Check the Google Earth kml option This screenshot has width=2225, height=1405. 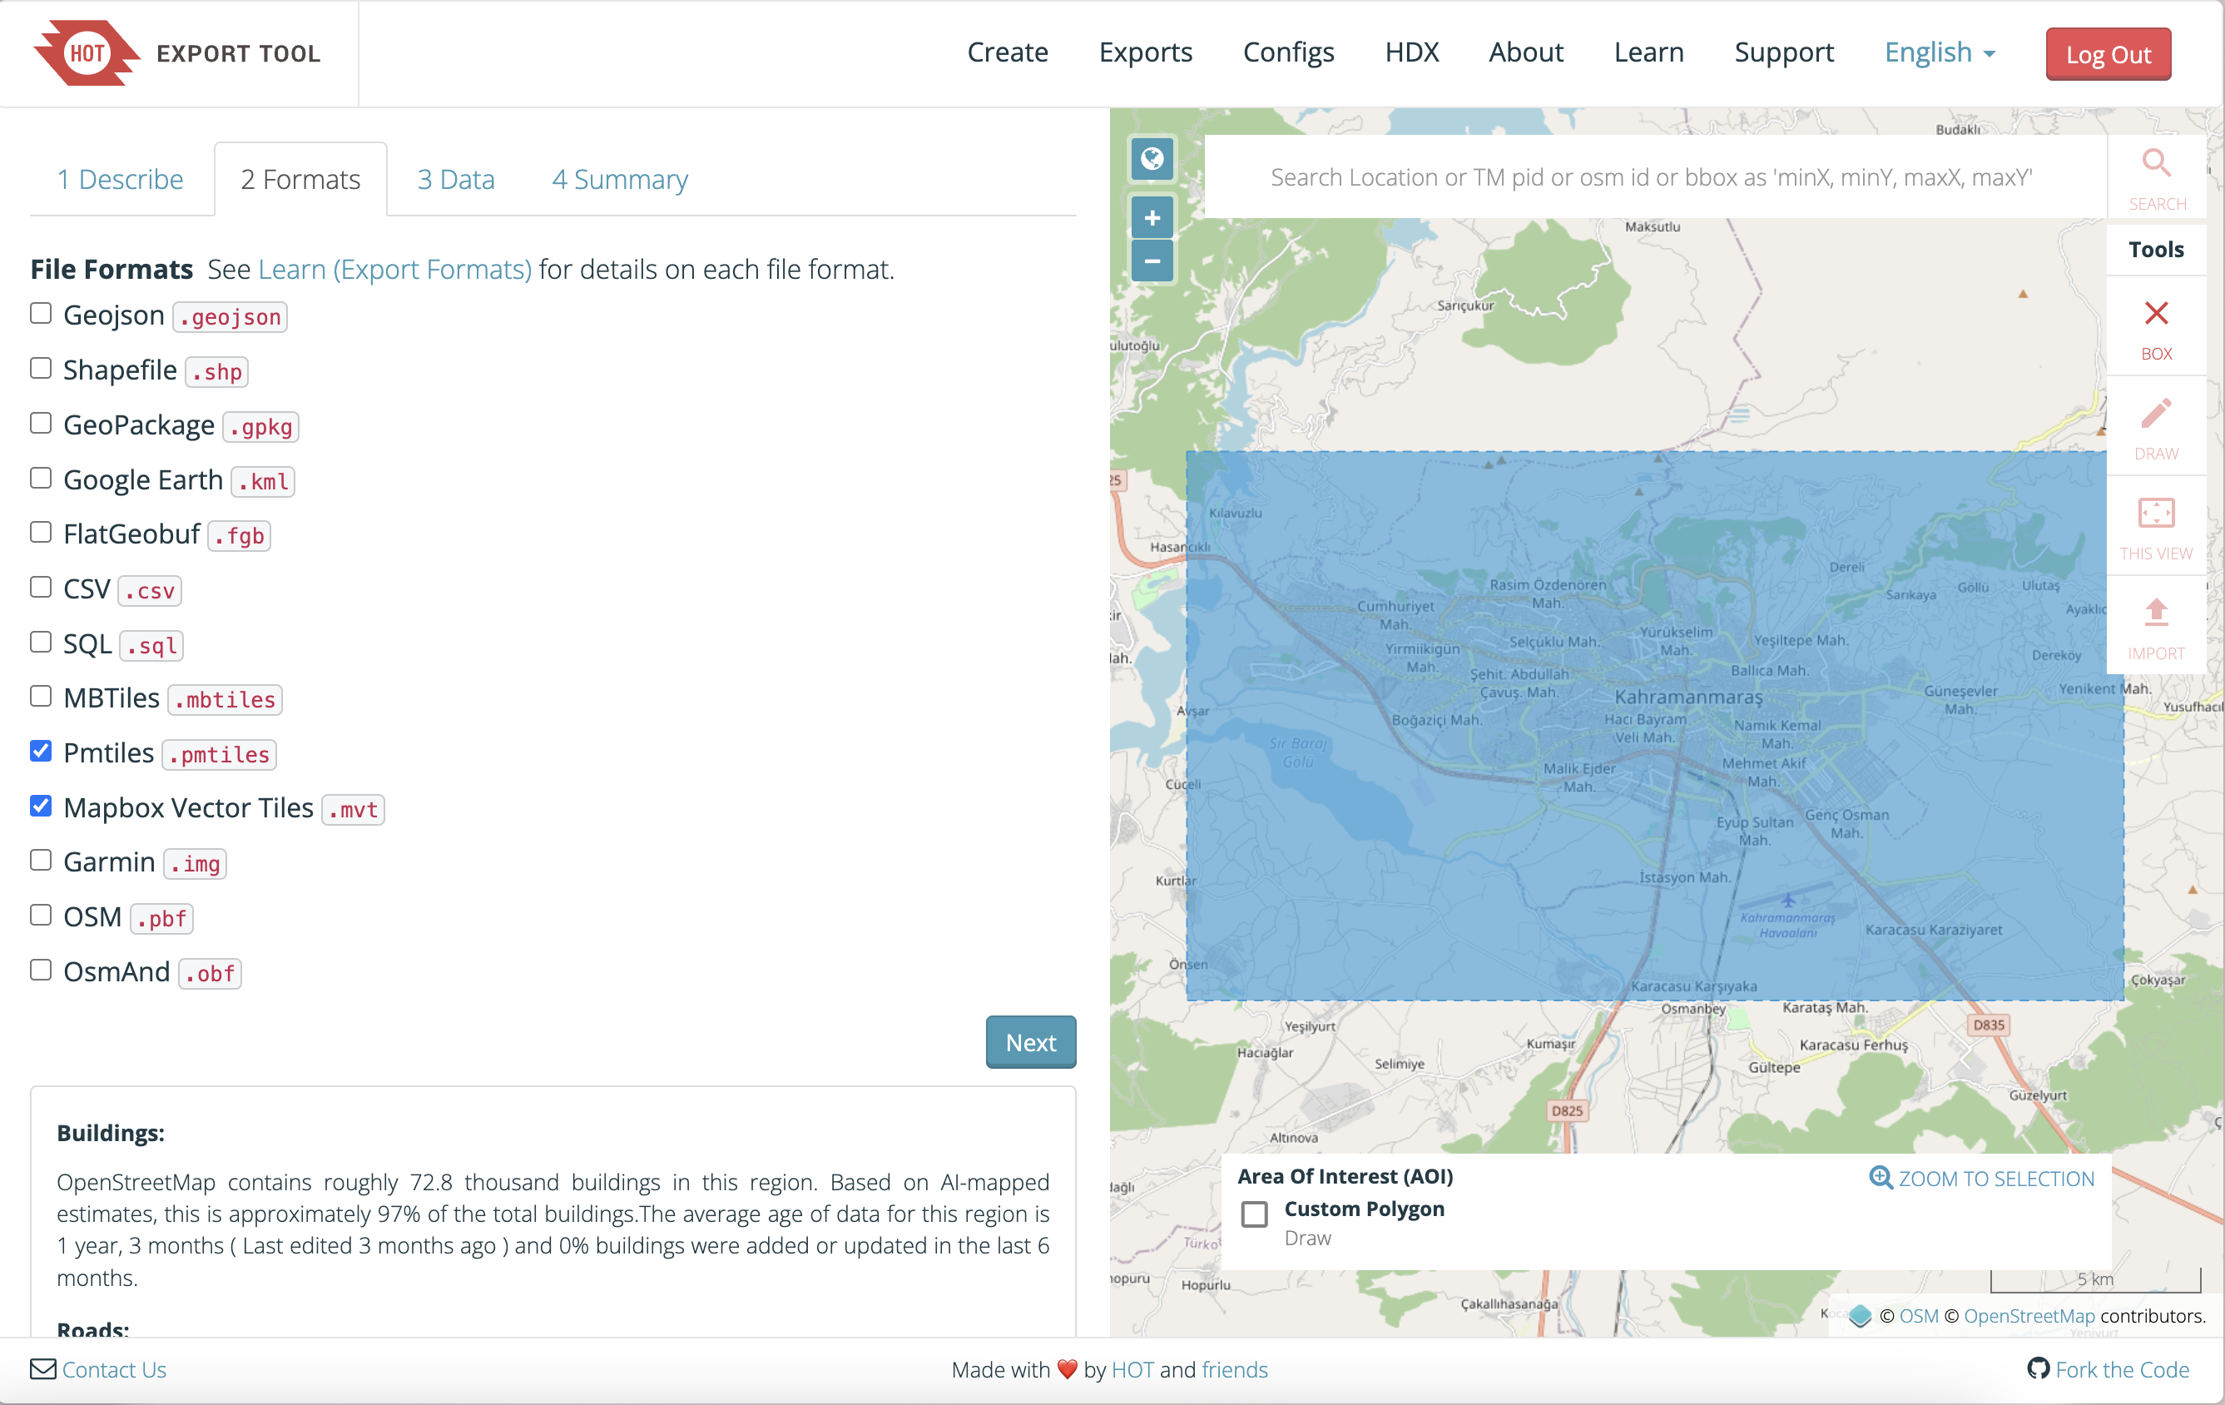[41, 478]
